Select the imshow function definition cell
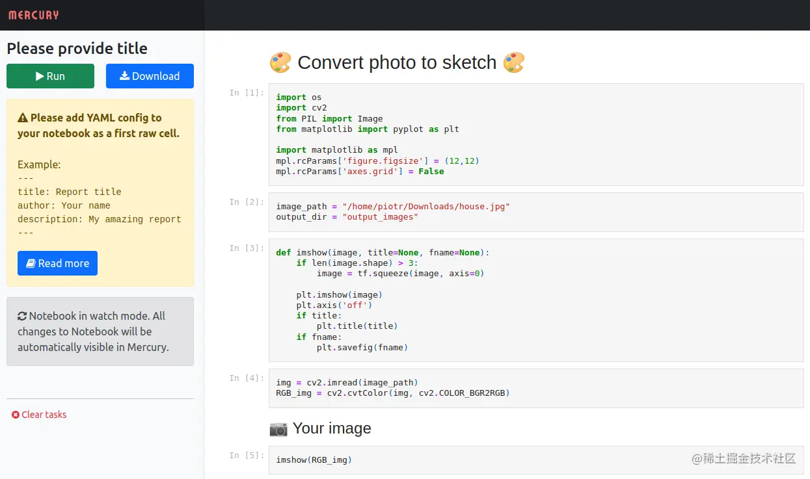Viewport: 810px width, 479px height. pos(536,300)
